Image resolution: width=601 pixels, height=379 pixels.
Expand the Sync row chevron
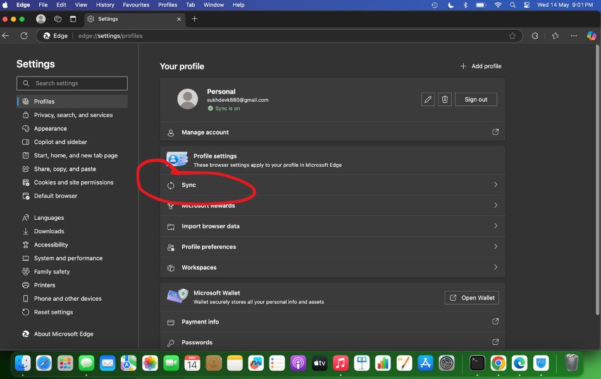coord(495,184)
